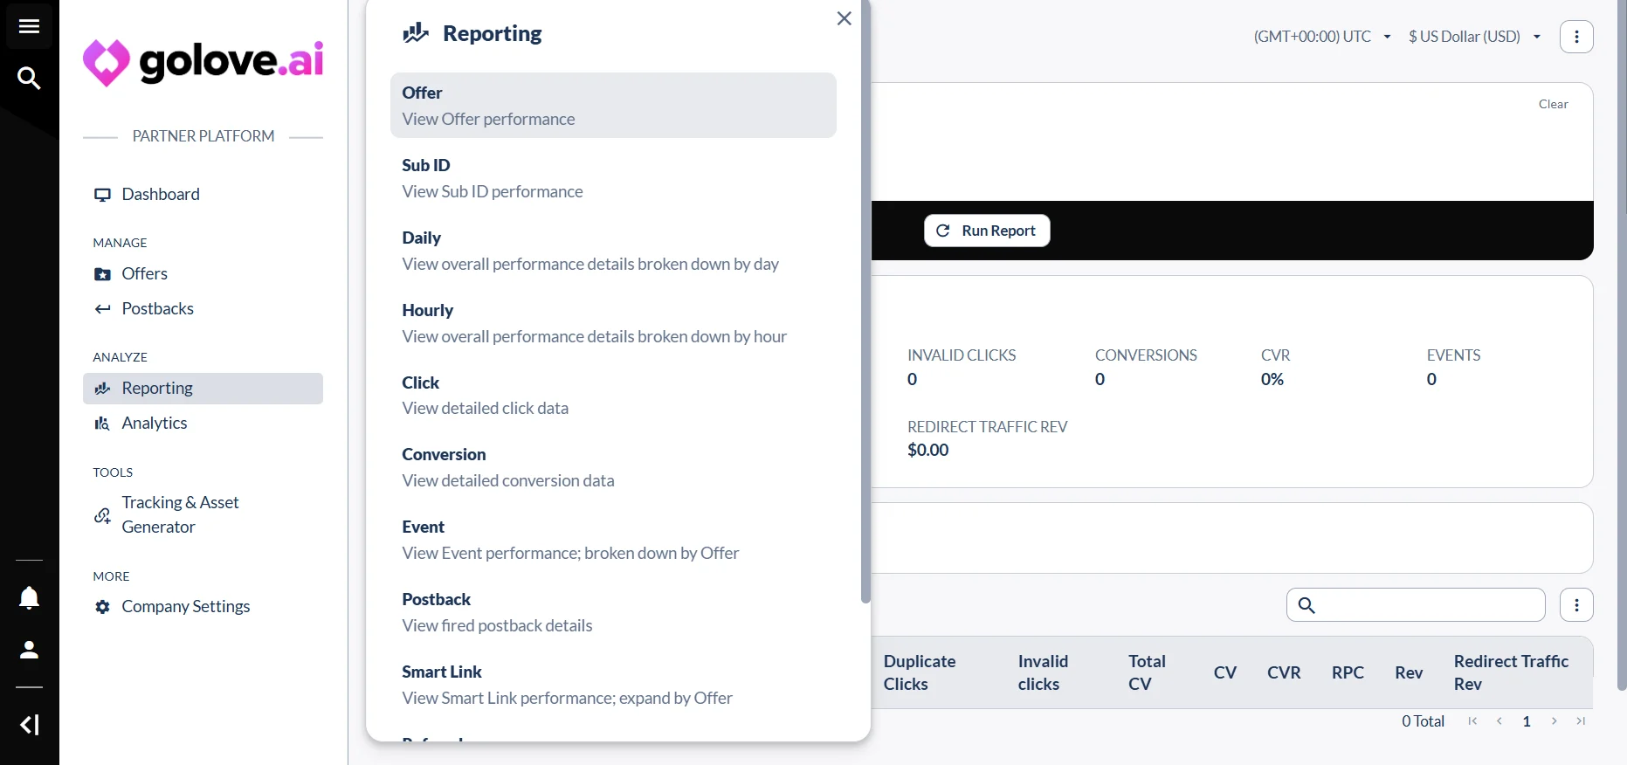This screenshot has width=1627, height=765.
Task: Sort by RPC column header
Action: point(1348,672)
